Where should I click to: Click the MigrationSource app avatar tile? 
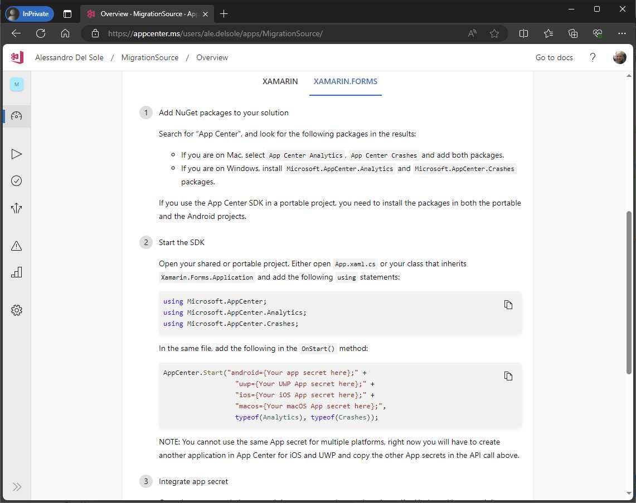tap(17, 84)
